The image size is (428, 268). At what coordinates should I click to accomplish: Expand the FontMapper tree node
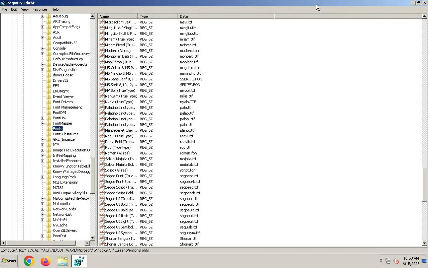[x=42, y=123]
